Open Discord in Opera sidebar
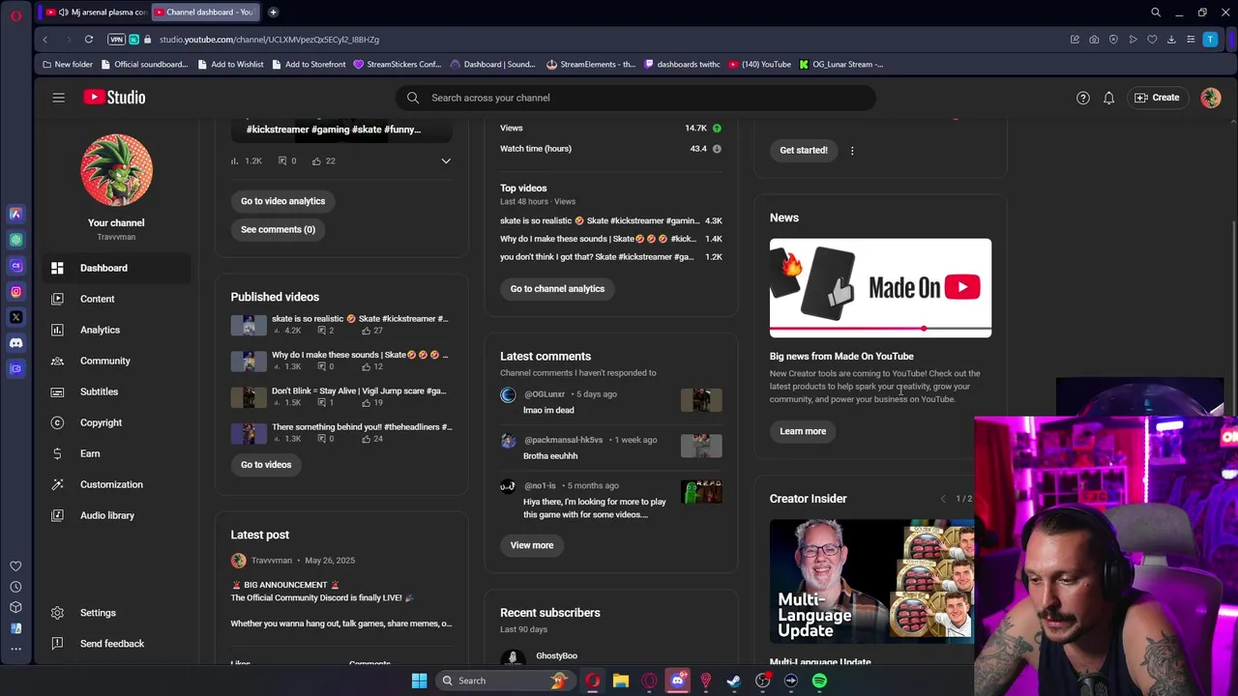Screen dimensions: 1238x696 pos(15,343)
